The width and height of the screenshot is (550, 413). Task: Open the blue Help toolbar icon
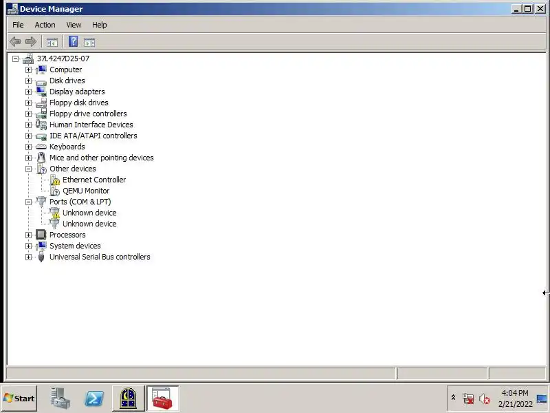click(73, 41)
